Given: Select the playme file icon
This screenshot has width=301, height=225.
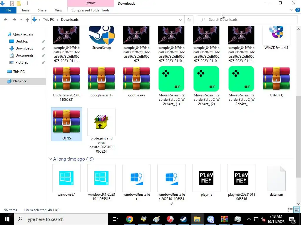Looking at the screenshot, I should 206,178.
